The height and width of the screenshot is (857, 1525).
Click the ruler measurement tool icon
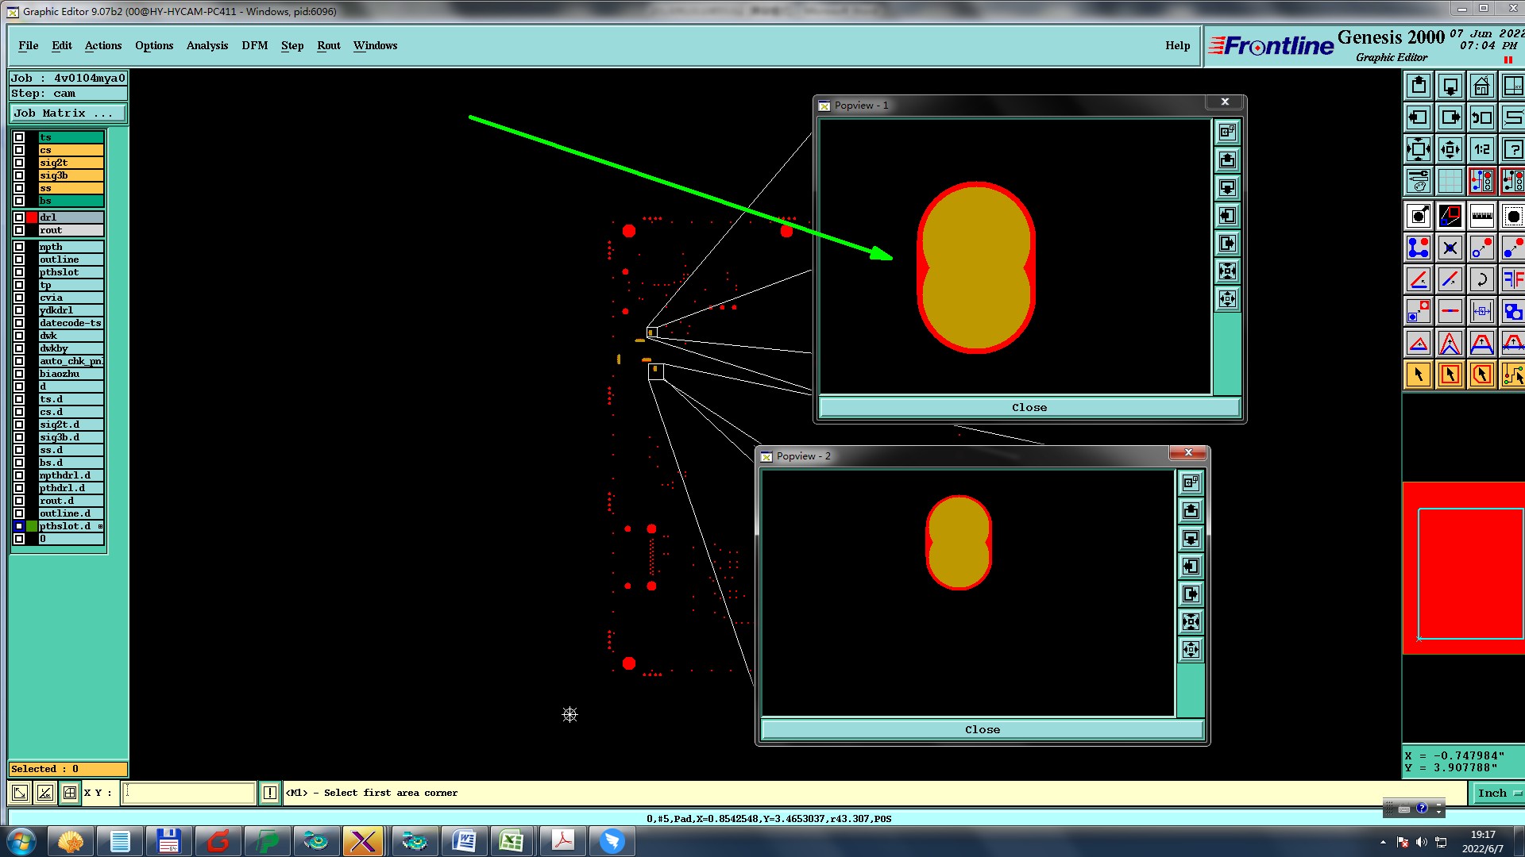click(1481, 216)
